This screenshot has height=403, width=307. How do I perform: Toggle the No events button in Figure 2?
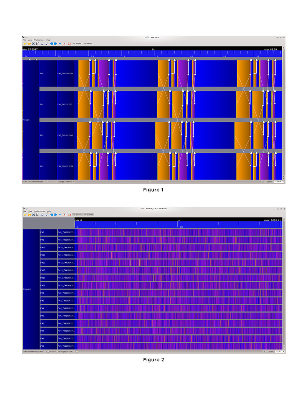pos(88,215)
